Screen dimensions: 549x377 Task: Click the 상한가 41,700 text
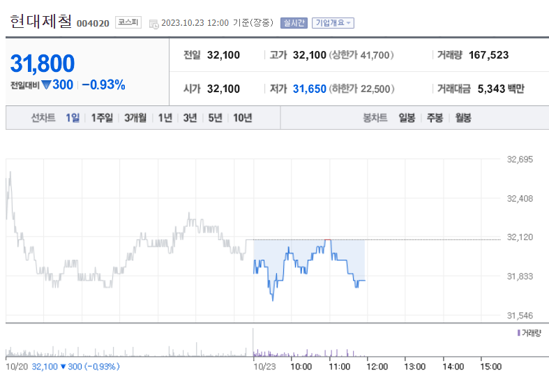(361, 55)
